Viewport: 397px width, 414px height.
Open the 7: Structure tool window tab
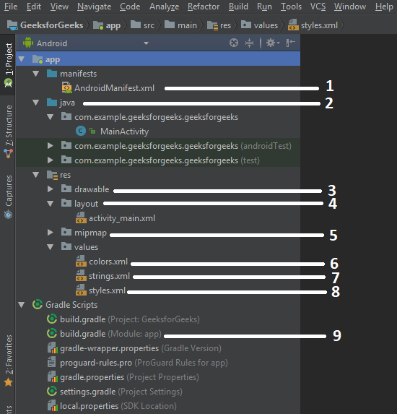tap(8, 131)
